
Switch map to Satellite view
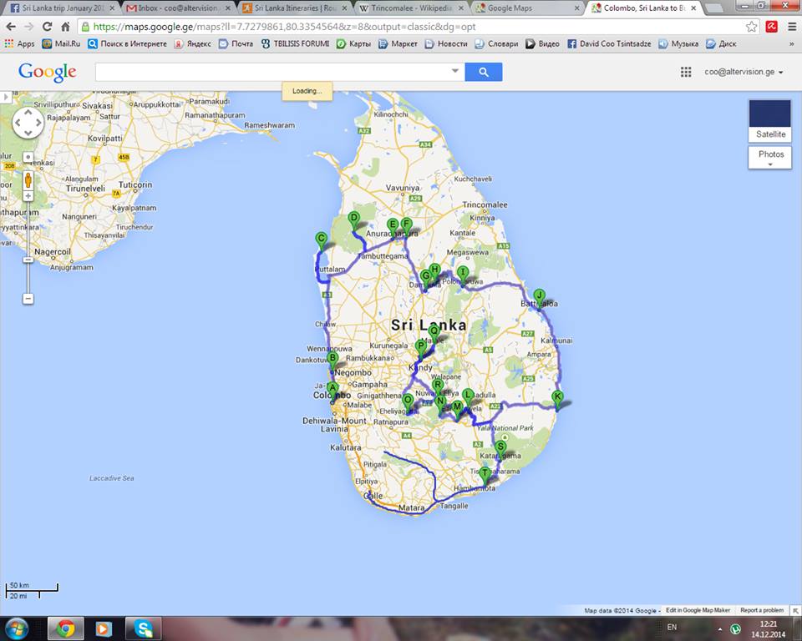tap(770, 121)
